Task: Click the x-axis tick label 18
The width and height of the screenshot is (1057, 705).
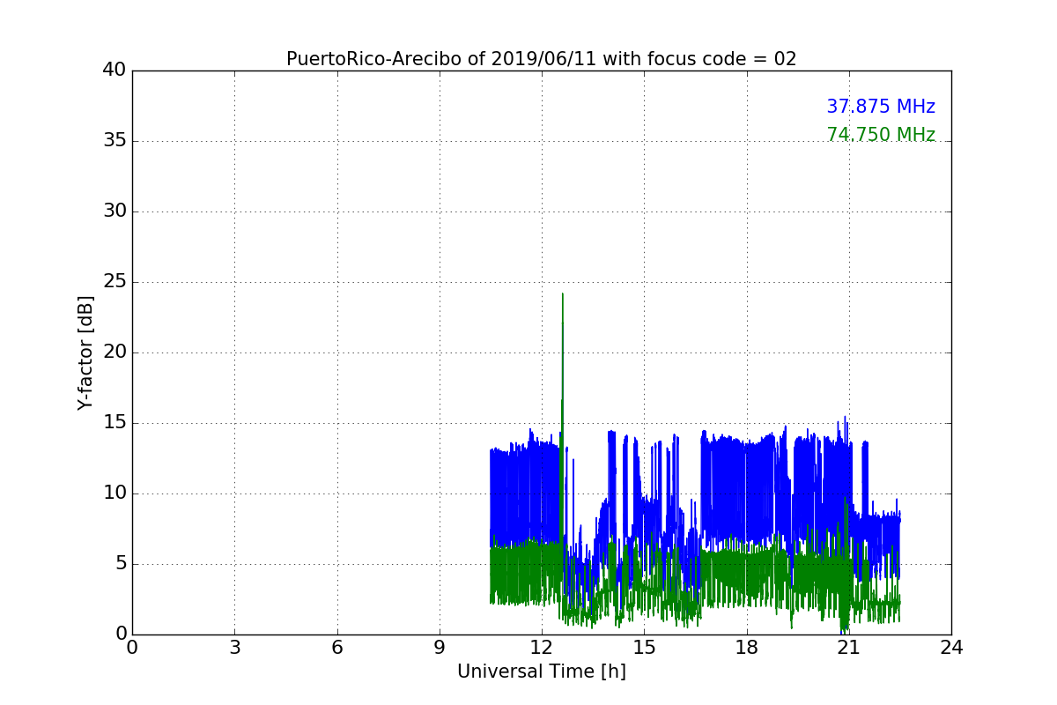Action: tap(746, 648)
